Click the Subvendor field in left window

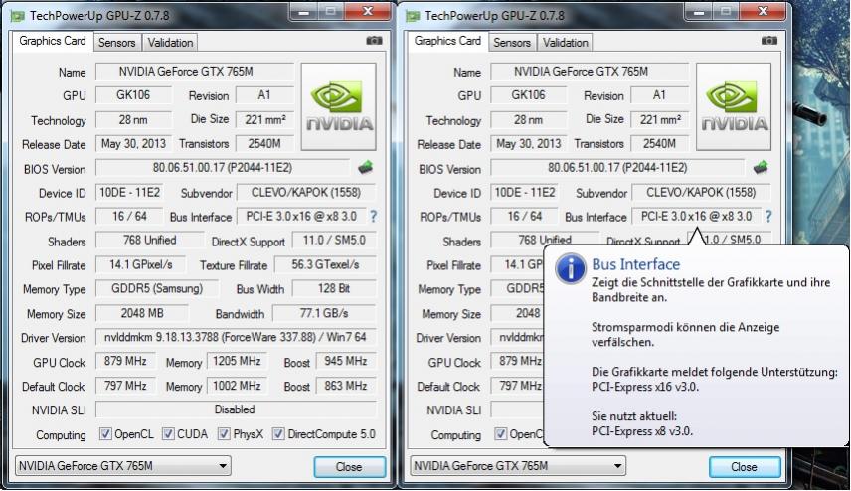pyautogui.click(x=306, y=193)
